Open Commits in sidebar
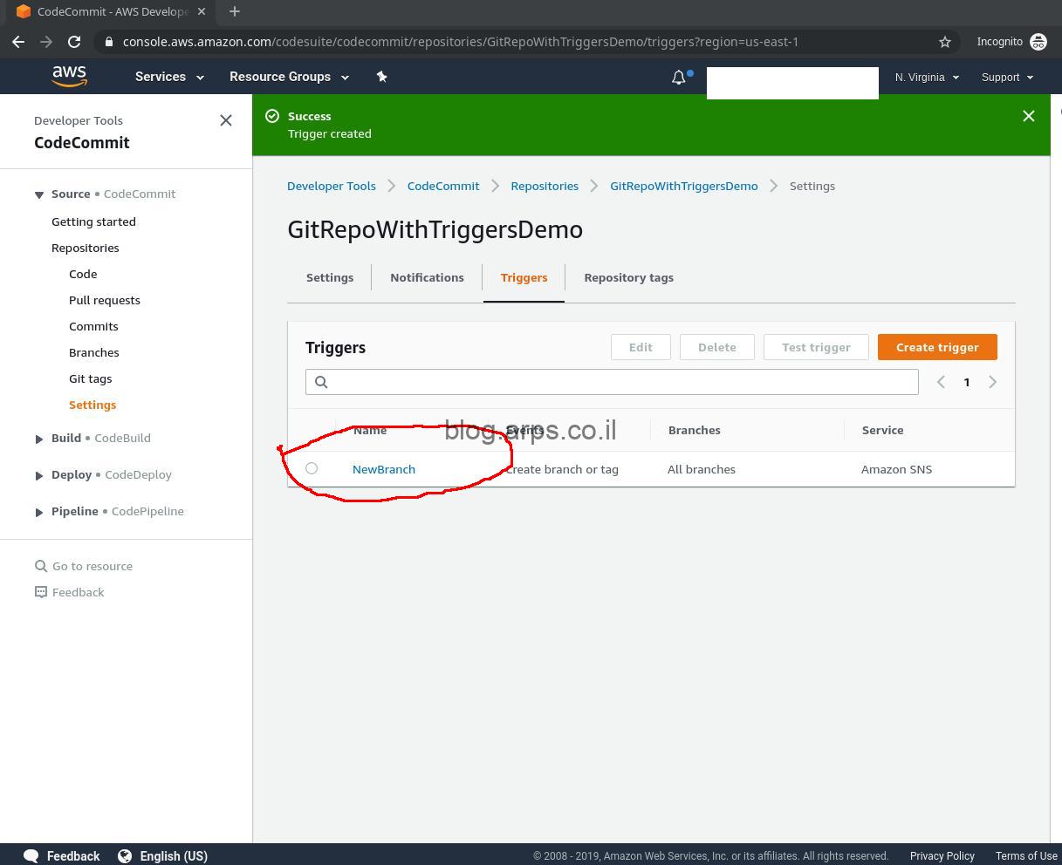The width and height of the screenshot is (1062, 865). click(93, 326)
